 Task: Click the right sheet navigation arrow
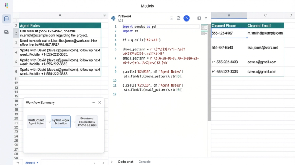(103, 163)
